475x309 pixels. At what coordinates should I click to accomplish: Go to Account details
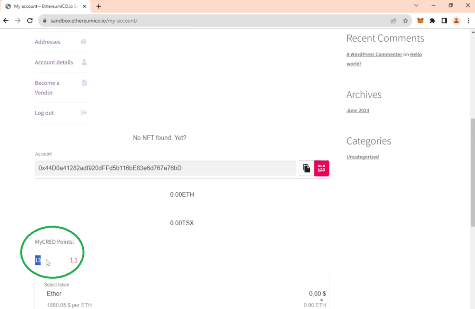(54, 62)
